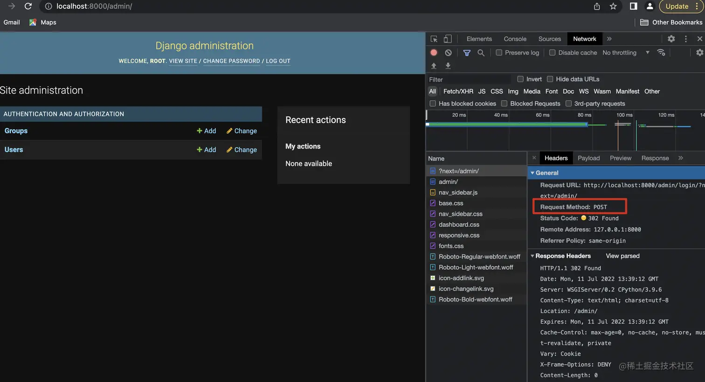Image resolution: width=705 pixels, height=382 pixels.
Task: Bookmark this page with the star icon
Action: (x=613, y=6)
